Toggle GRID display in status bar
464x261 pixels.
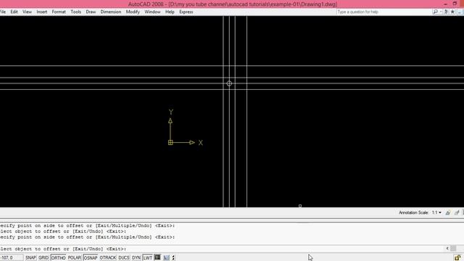click(43, 258)
